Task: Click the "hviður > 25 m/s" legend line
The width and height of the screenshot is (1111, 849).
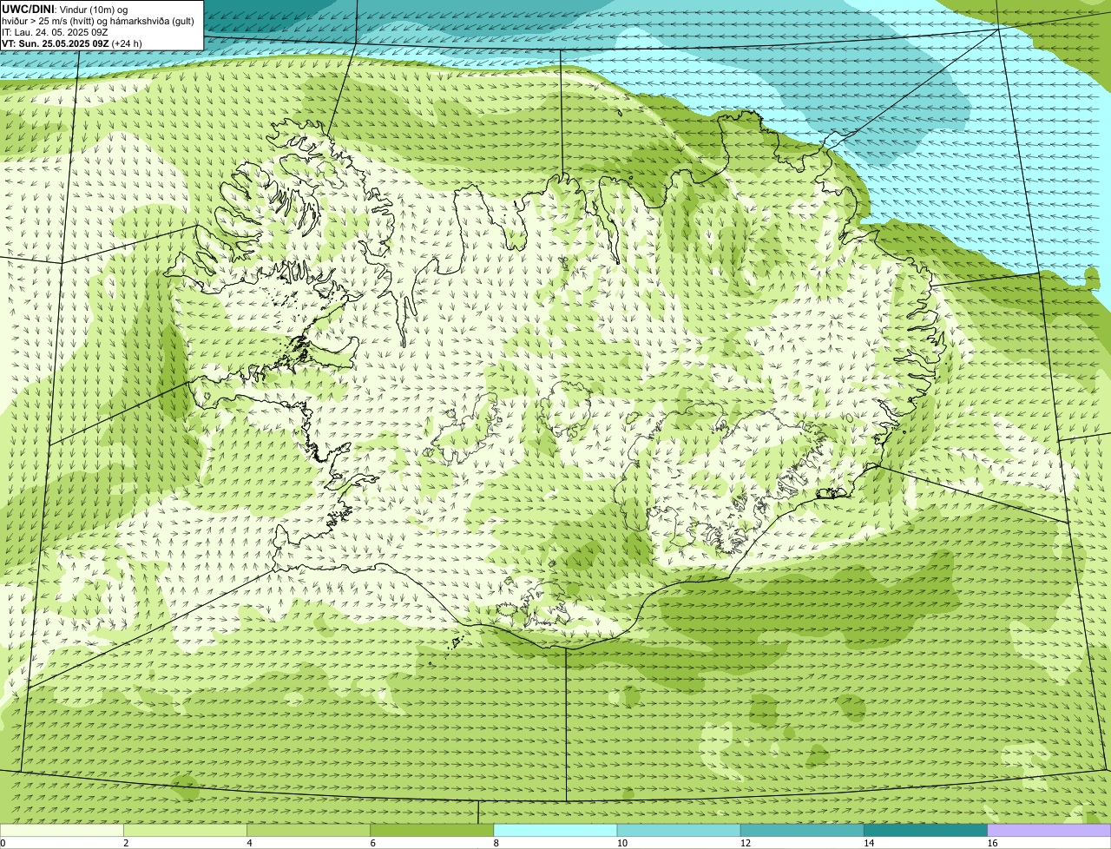Action: pos(98,21)
